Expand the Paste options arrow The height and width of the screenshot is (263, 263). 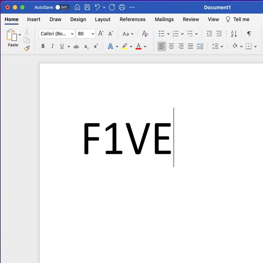[20, 35]
